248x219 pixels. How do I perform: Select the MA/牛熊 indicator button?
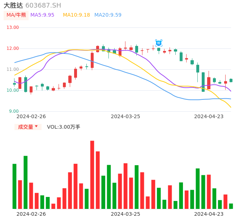(16, 15)
